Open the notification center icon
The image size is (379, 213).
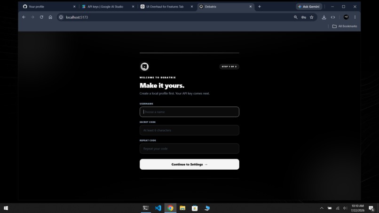371,208
